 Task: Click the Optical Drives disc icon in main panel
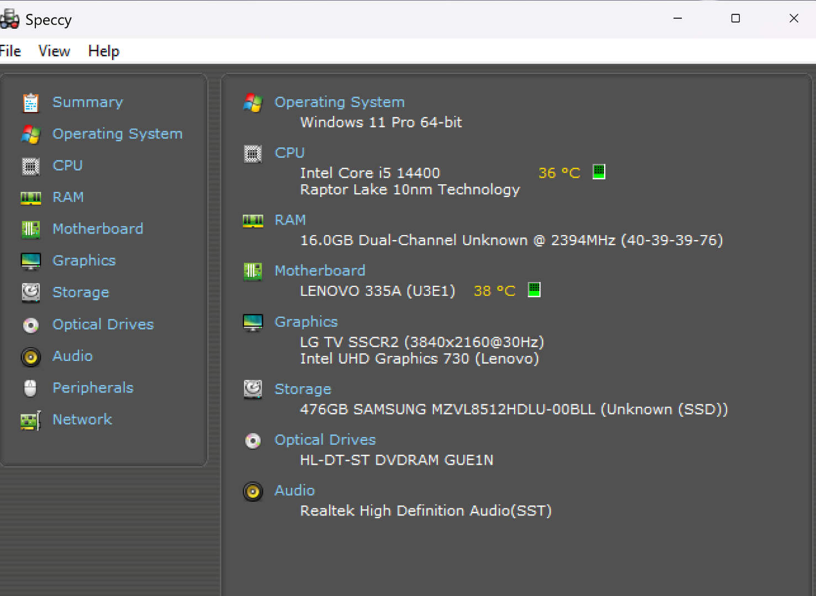253,440
